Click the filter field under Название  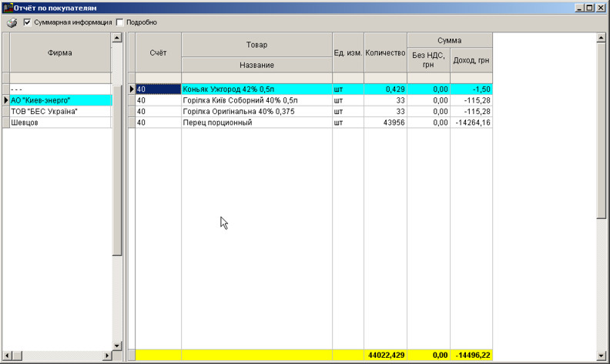(x=256, y=78)
